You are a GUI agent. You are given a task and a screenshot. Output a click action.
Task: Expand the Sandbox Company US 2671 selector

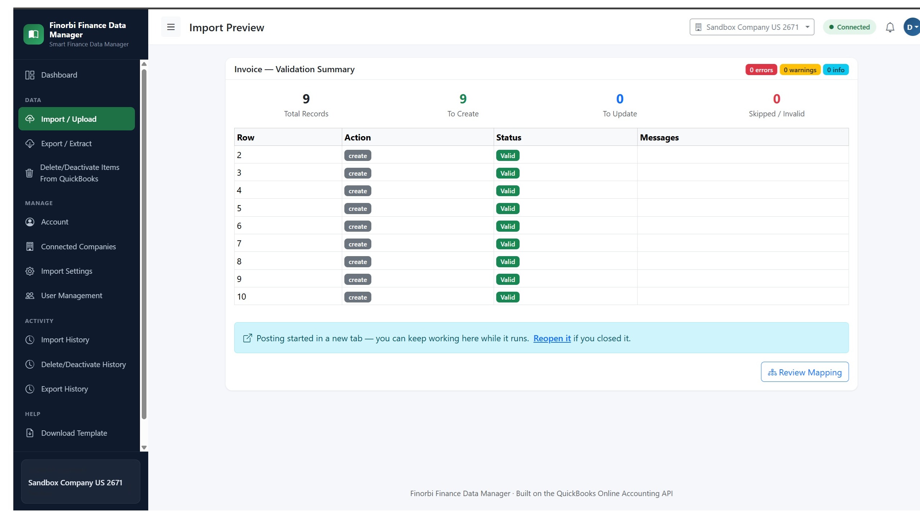pos(752,27)
